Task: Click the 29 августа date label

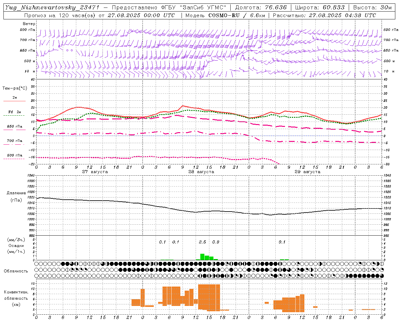Action: pos(307,172)
